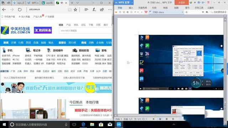Click the WPS 点此查找命令 search box
Viewport: 228px width, 128px height.
218,12
